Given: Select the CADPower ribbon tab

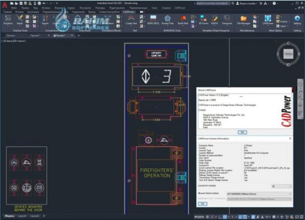Looking at the screenshot, I should pos(129,12).
